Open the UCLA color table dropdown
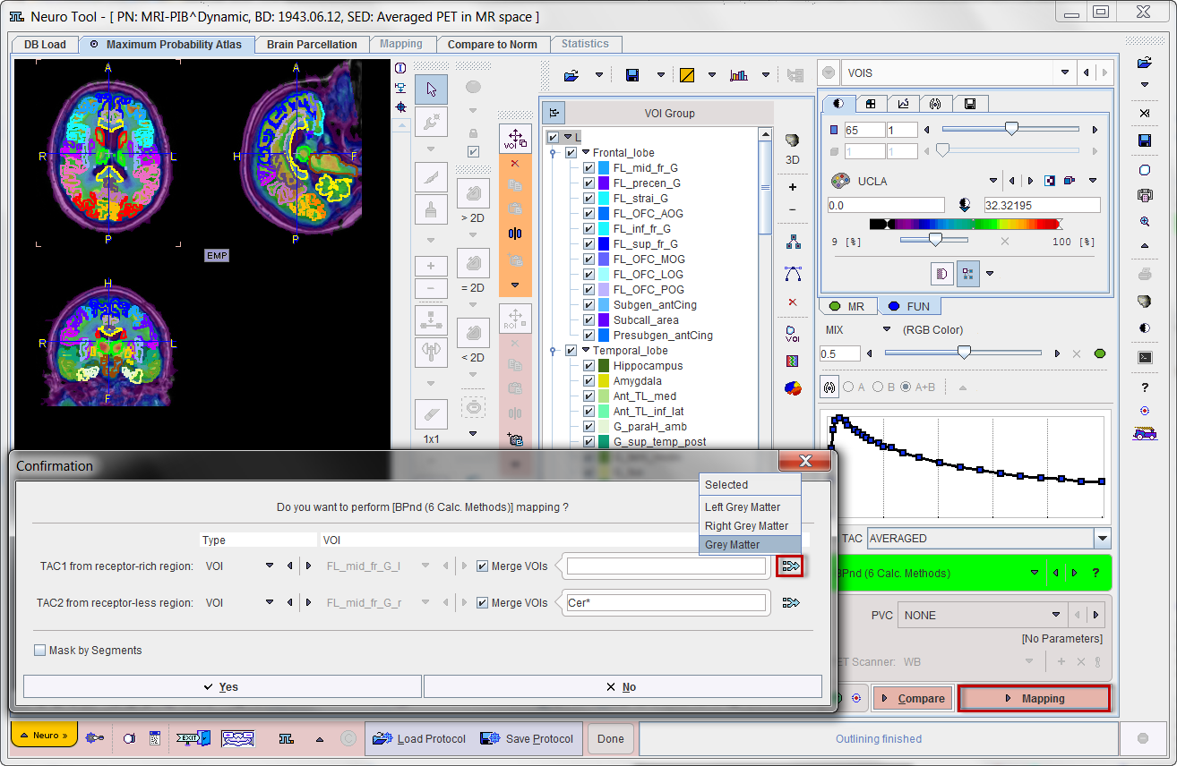Screen dimensions: 1177x766 pos(992,181)
